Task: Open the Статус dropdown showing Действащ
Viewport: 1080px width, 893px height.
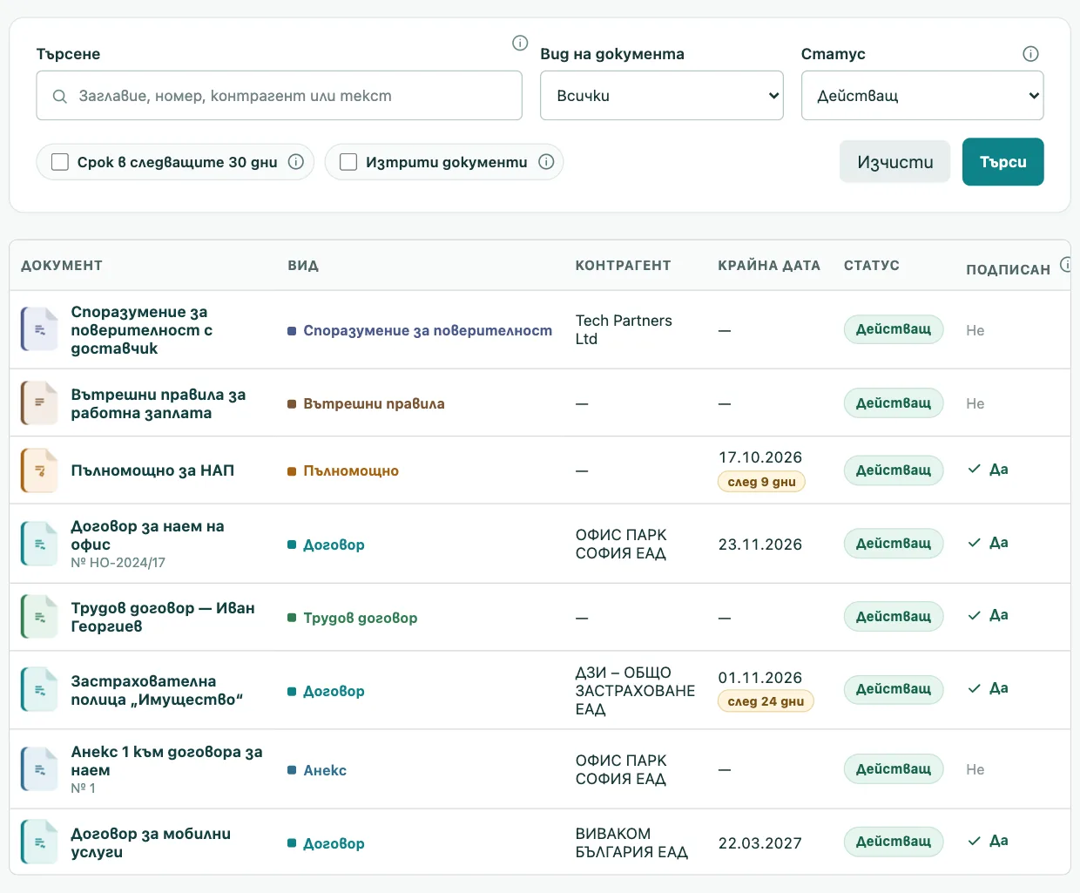Action: (x=922, y=96)
